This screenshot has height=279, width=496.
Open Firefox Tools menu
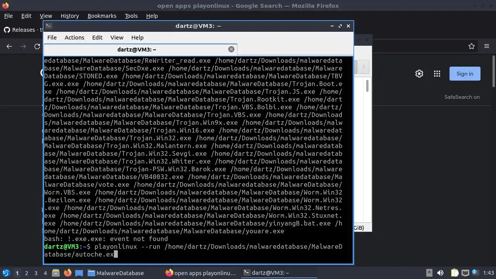[x=131, y=16]
